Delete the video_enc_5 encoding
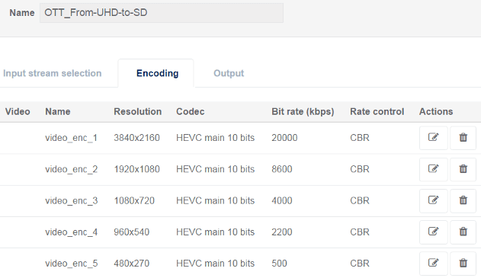The image size is (481, 278). pos(463,264)
